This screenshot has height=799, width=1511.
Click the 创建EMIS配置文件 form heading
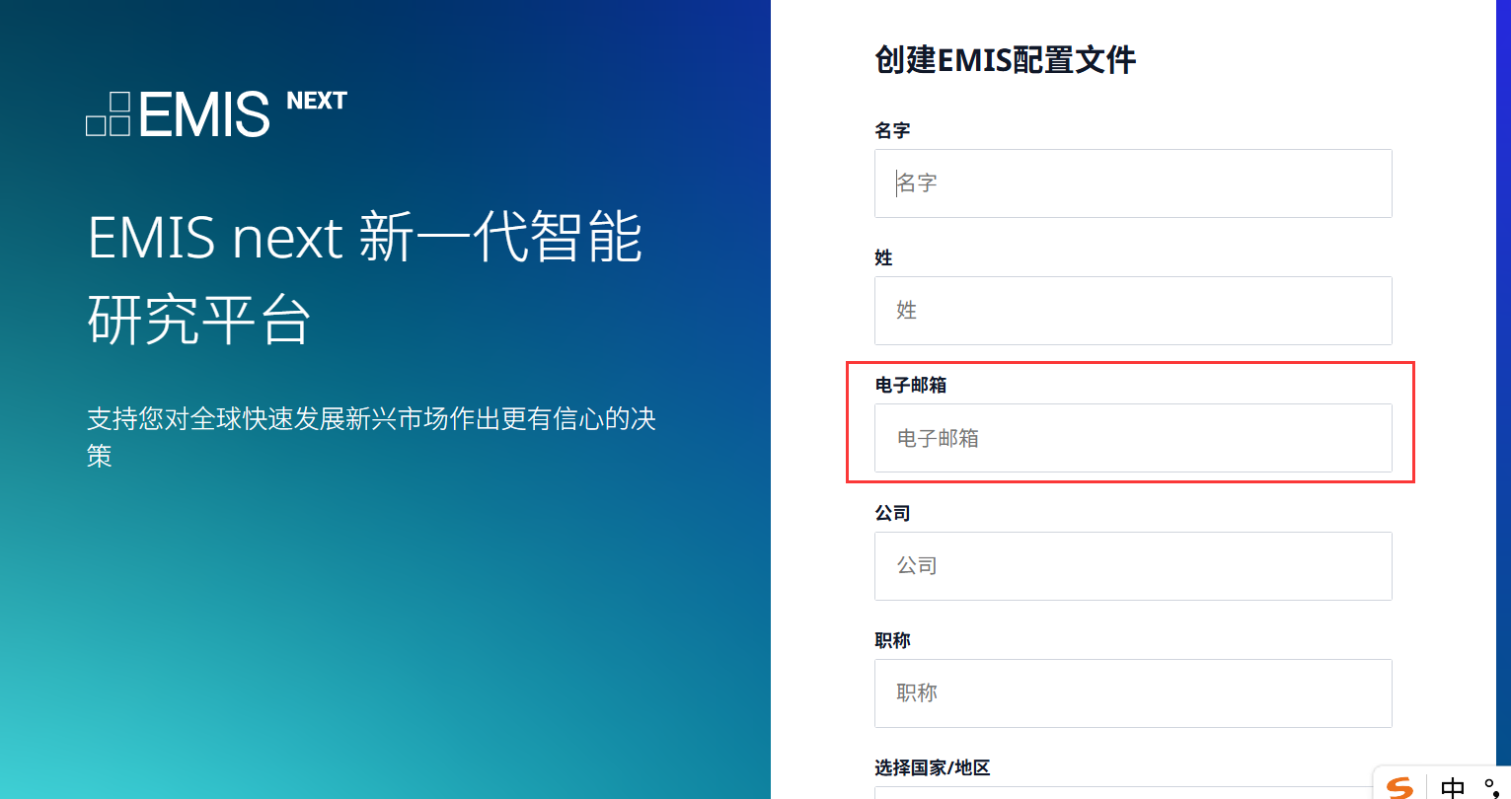pyautogui.click(x=1005, y=60)
